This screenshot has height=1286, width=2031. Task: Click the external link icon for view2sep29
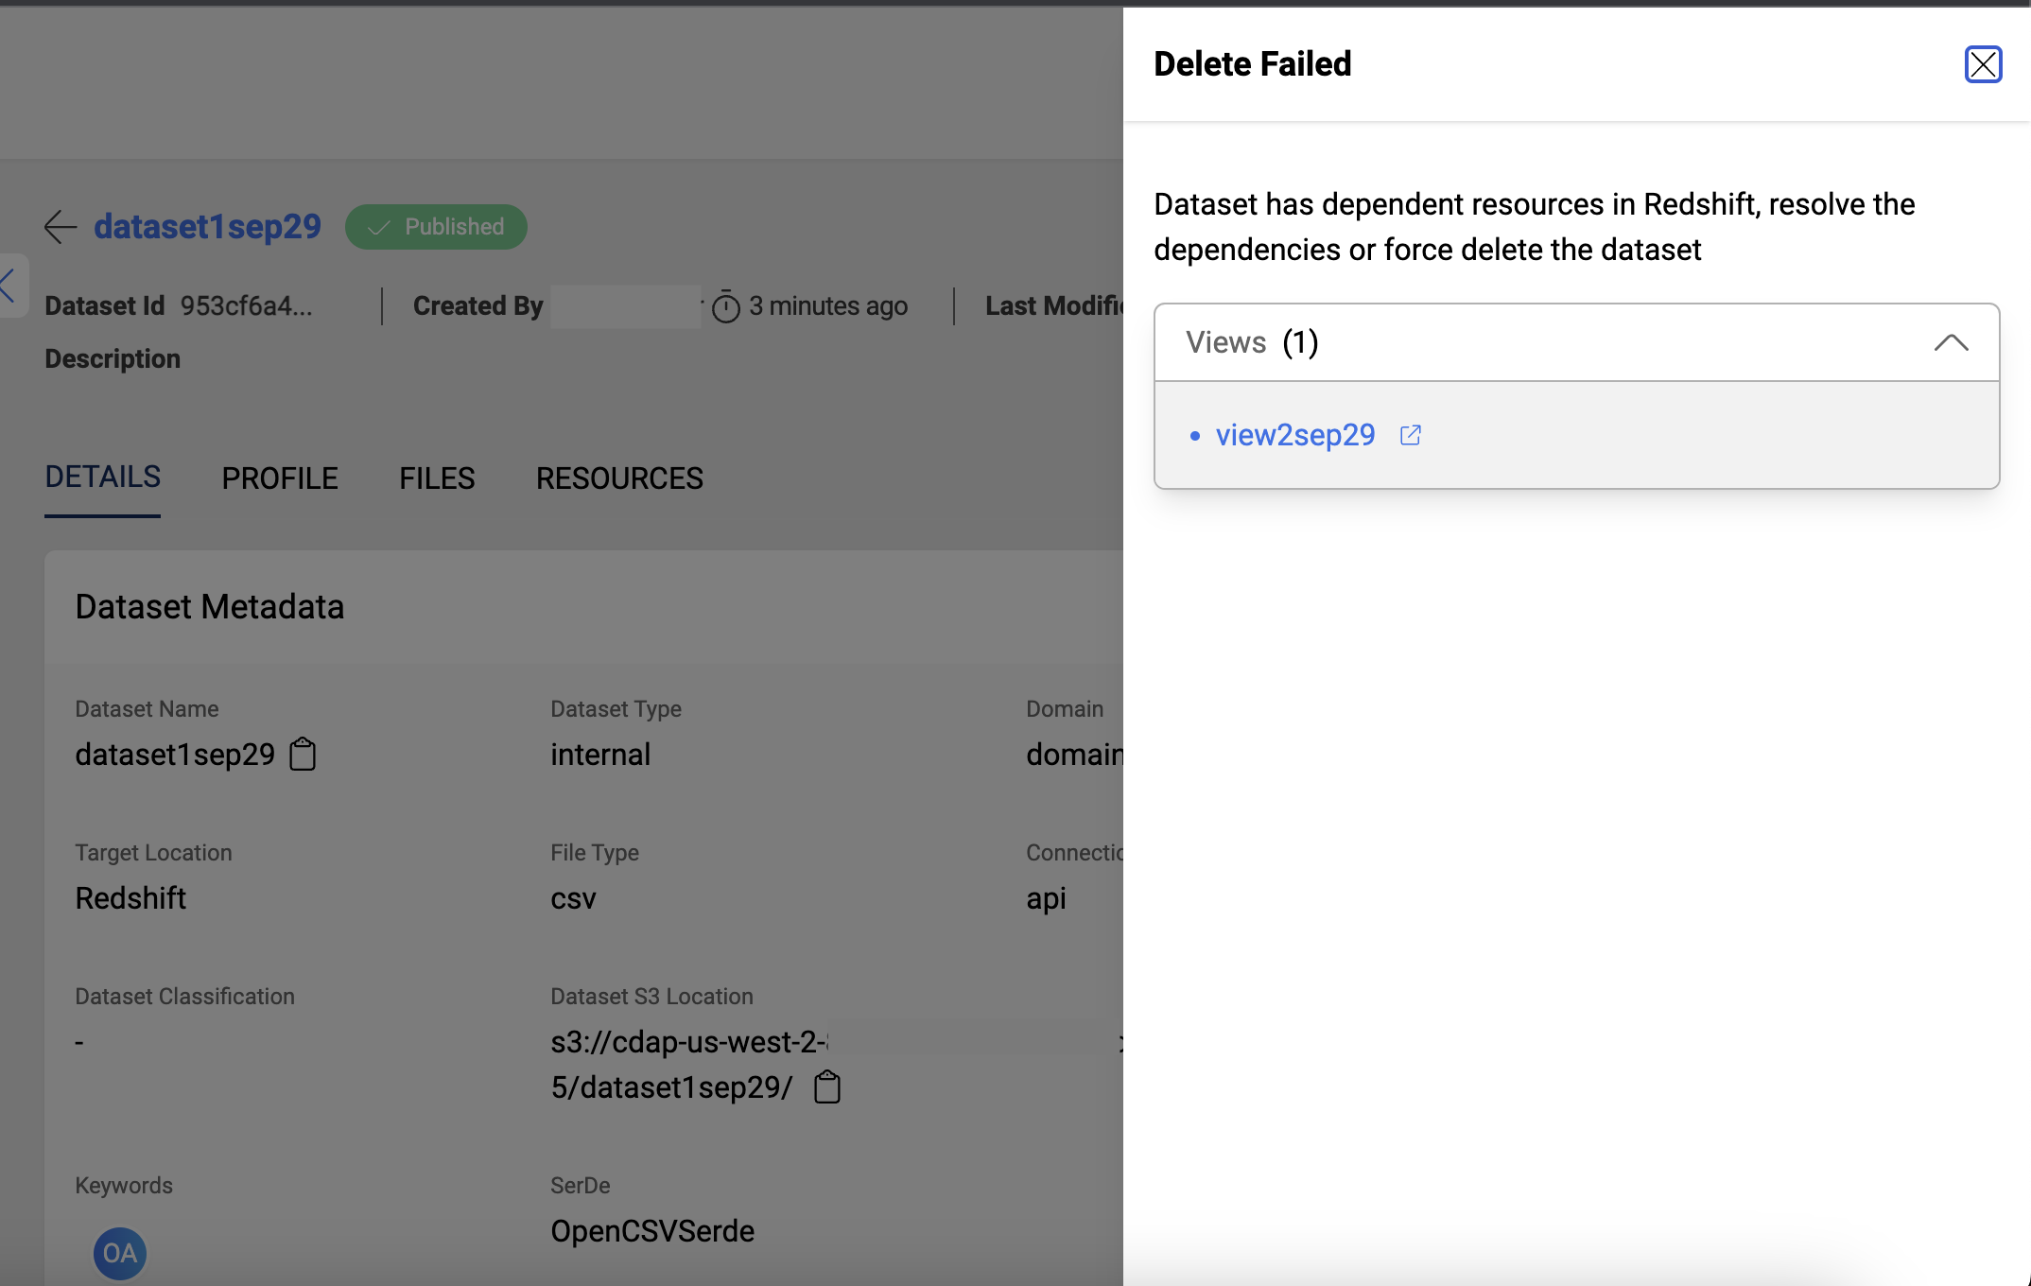tap(1413, 434)
